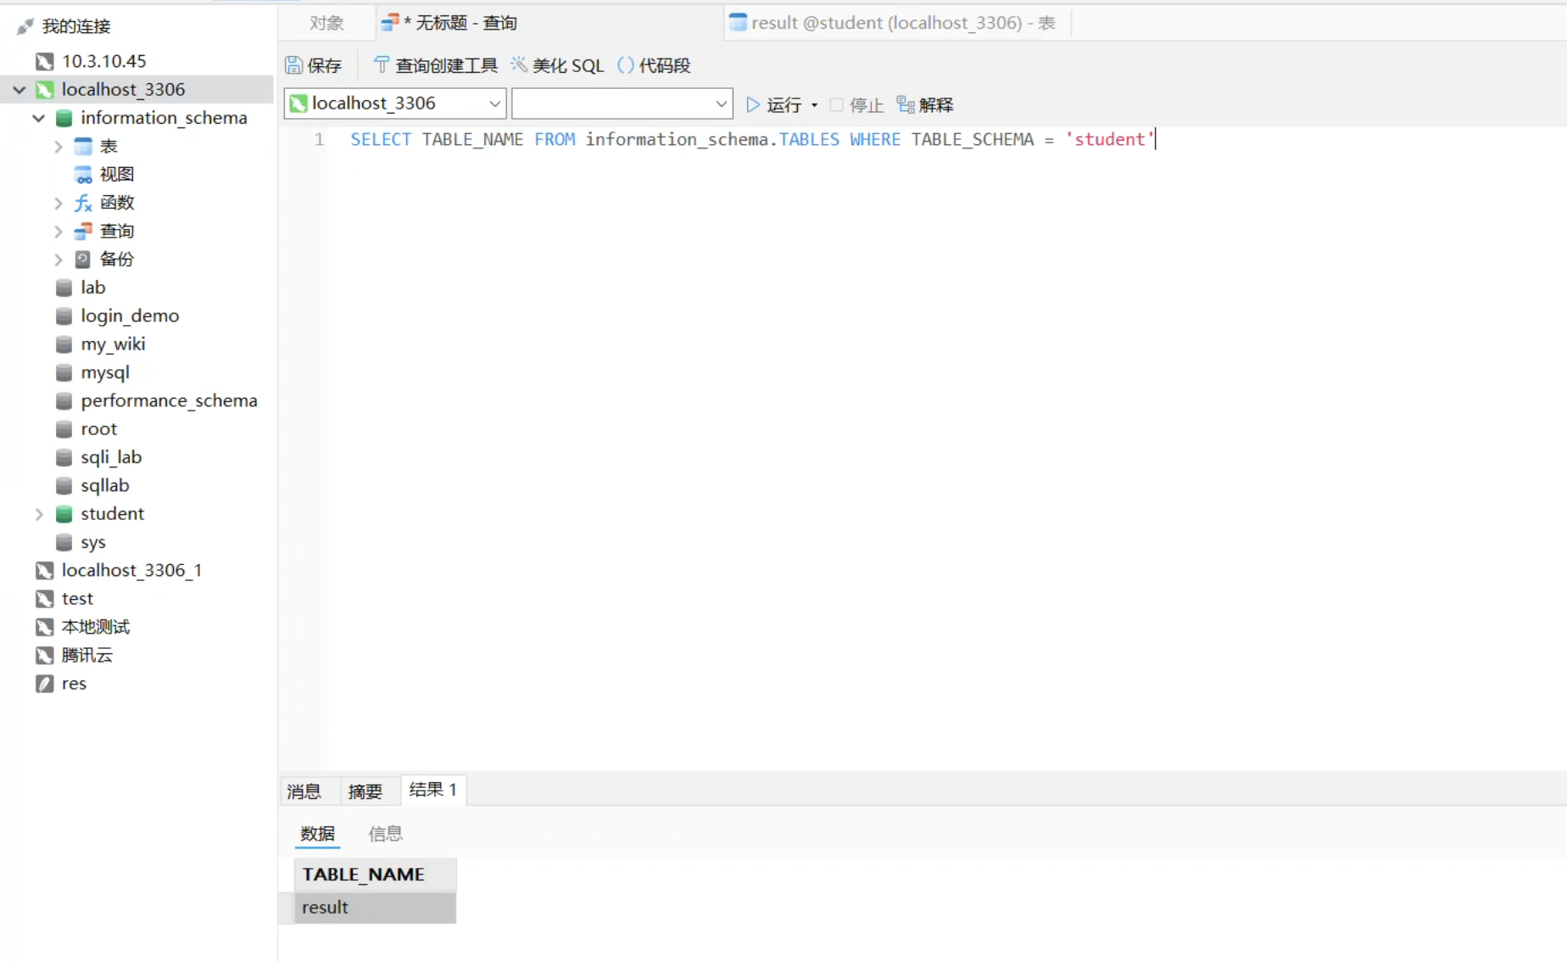Open the 摘要 summary tab
Screen dimensions: 1567x962
[365, 791]
